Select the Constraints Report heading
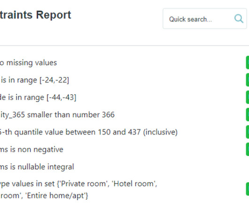This screenshot has height=208, width=249. pyautogui.click(x=36, y=15)
